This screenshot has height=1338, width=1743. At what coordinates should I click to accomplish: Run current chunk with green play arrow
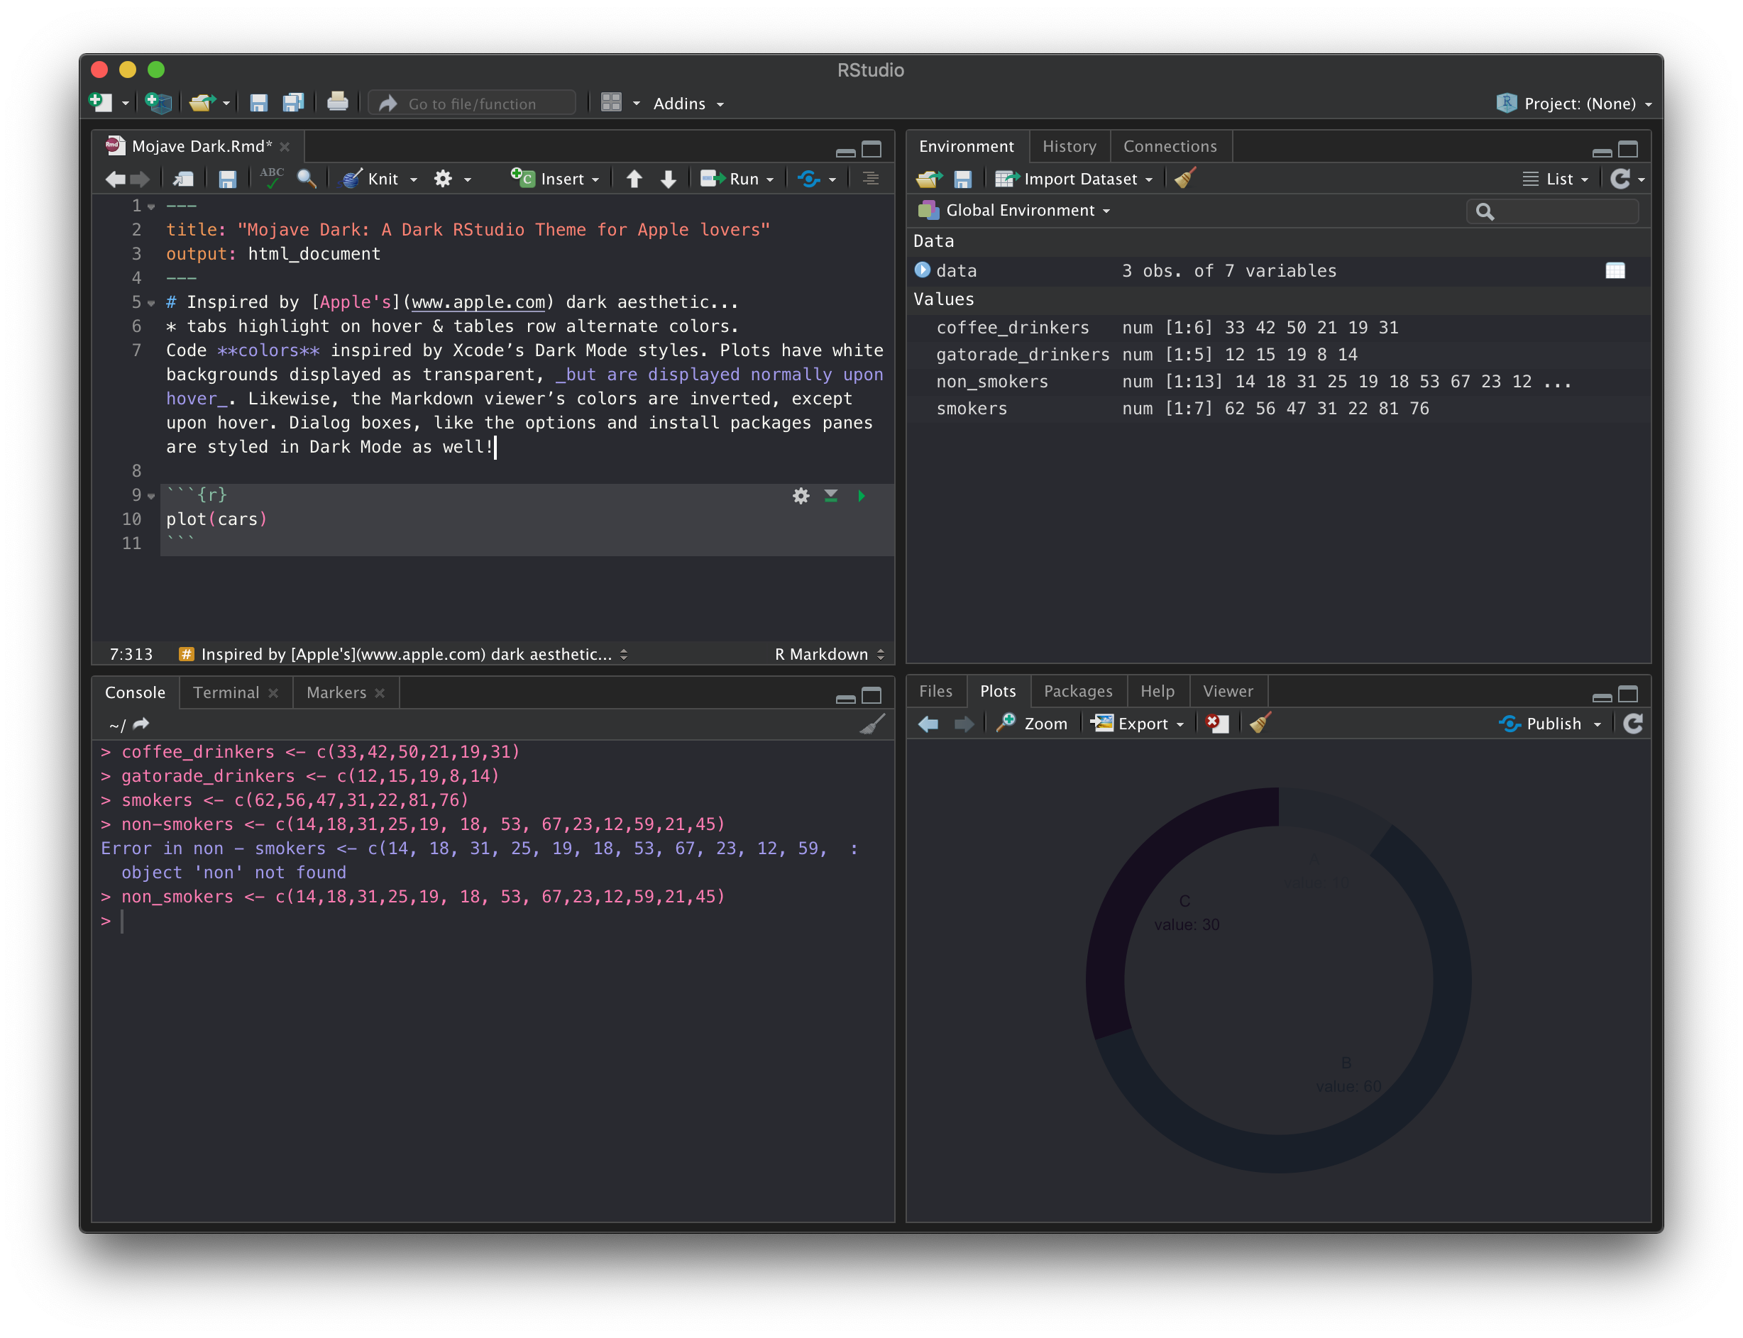(x=861, y=496)
